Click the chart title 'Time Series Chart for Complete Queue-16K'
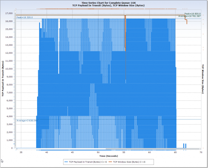 pyautogui.click(x=109, y=3)
